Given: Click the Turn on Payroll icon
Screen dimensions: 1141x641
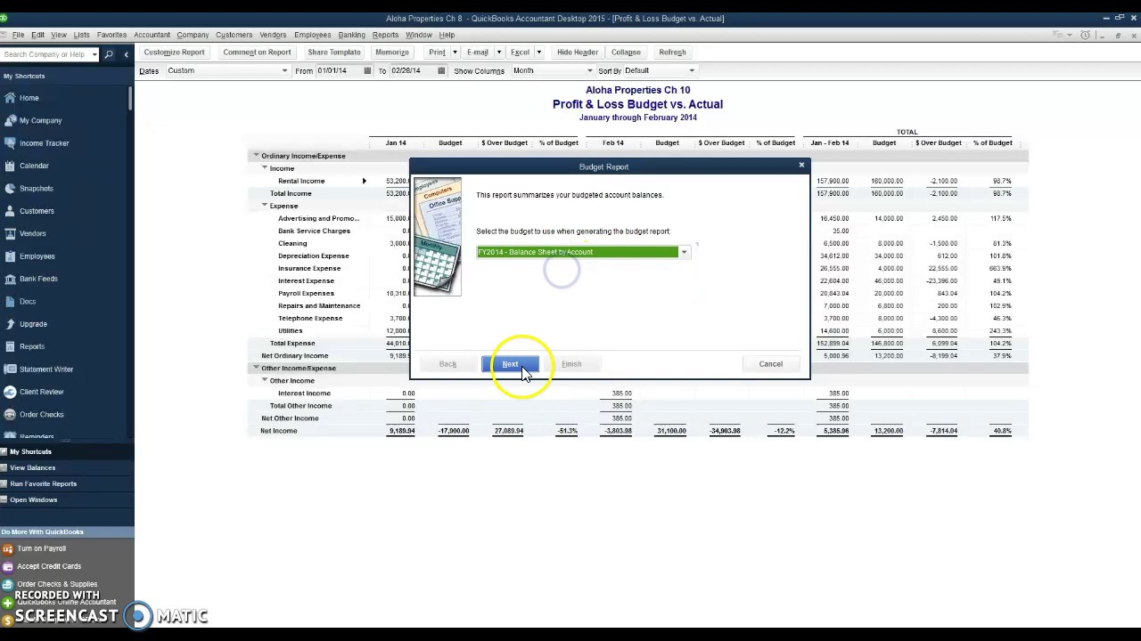Looking at the screenshot, I should pyautogui.click(x=8, y=548).
